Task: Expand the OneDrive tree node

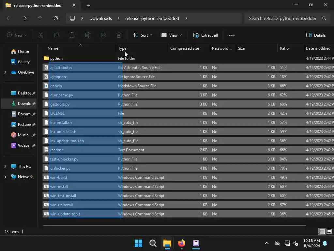Action: click(x=5, y=72)
